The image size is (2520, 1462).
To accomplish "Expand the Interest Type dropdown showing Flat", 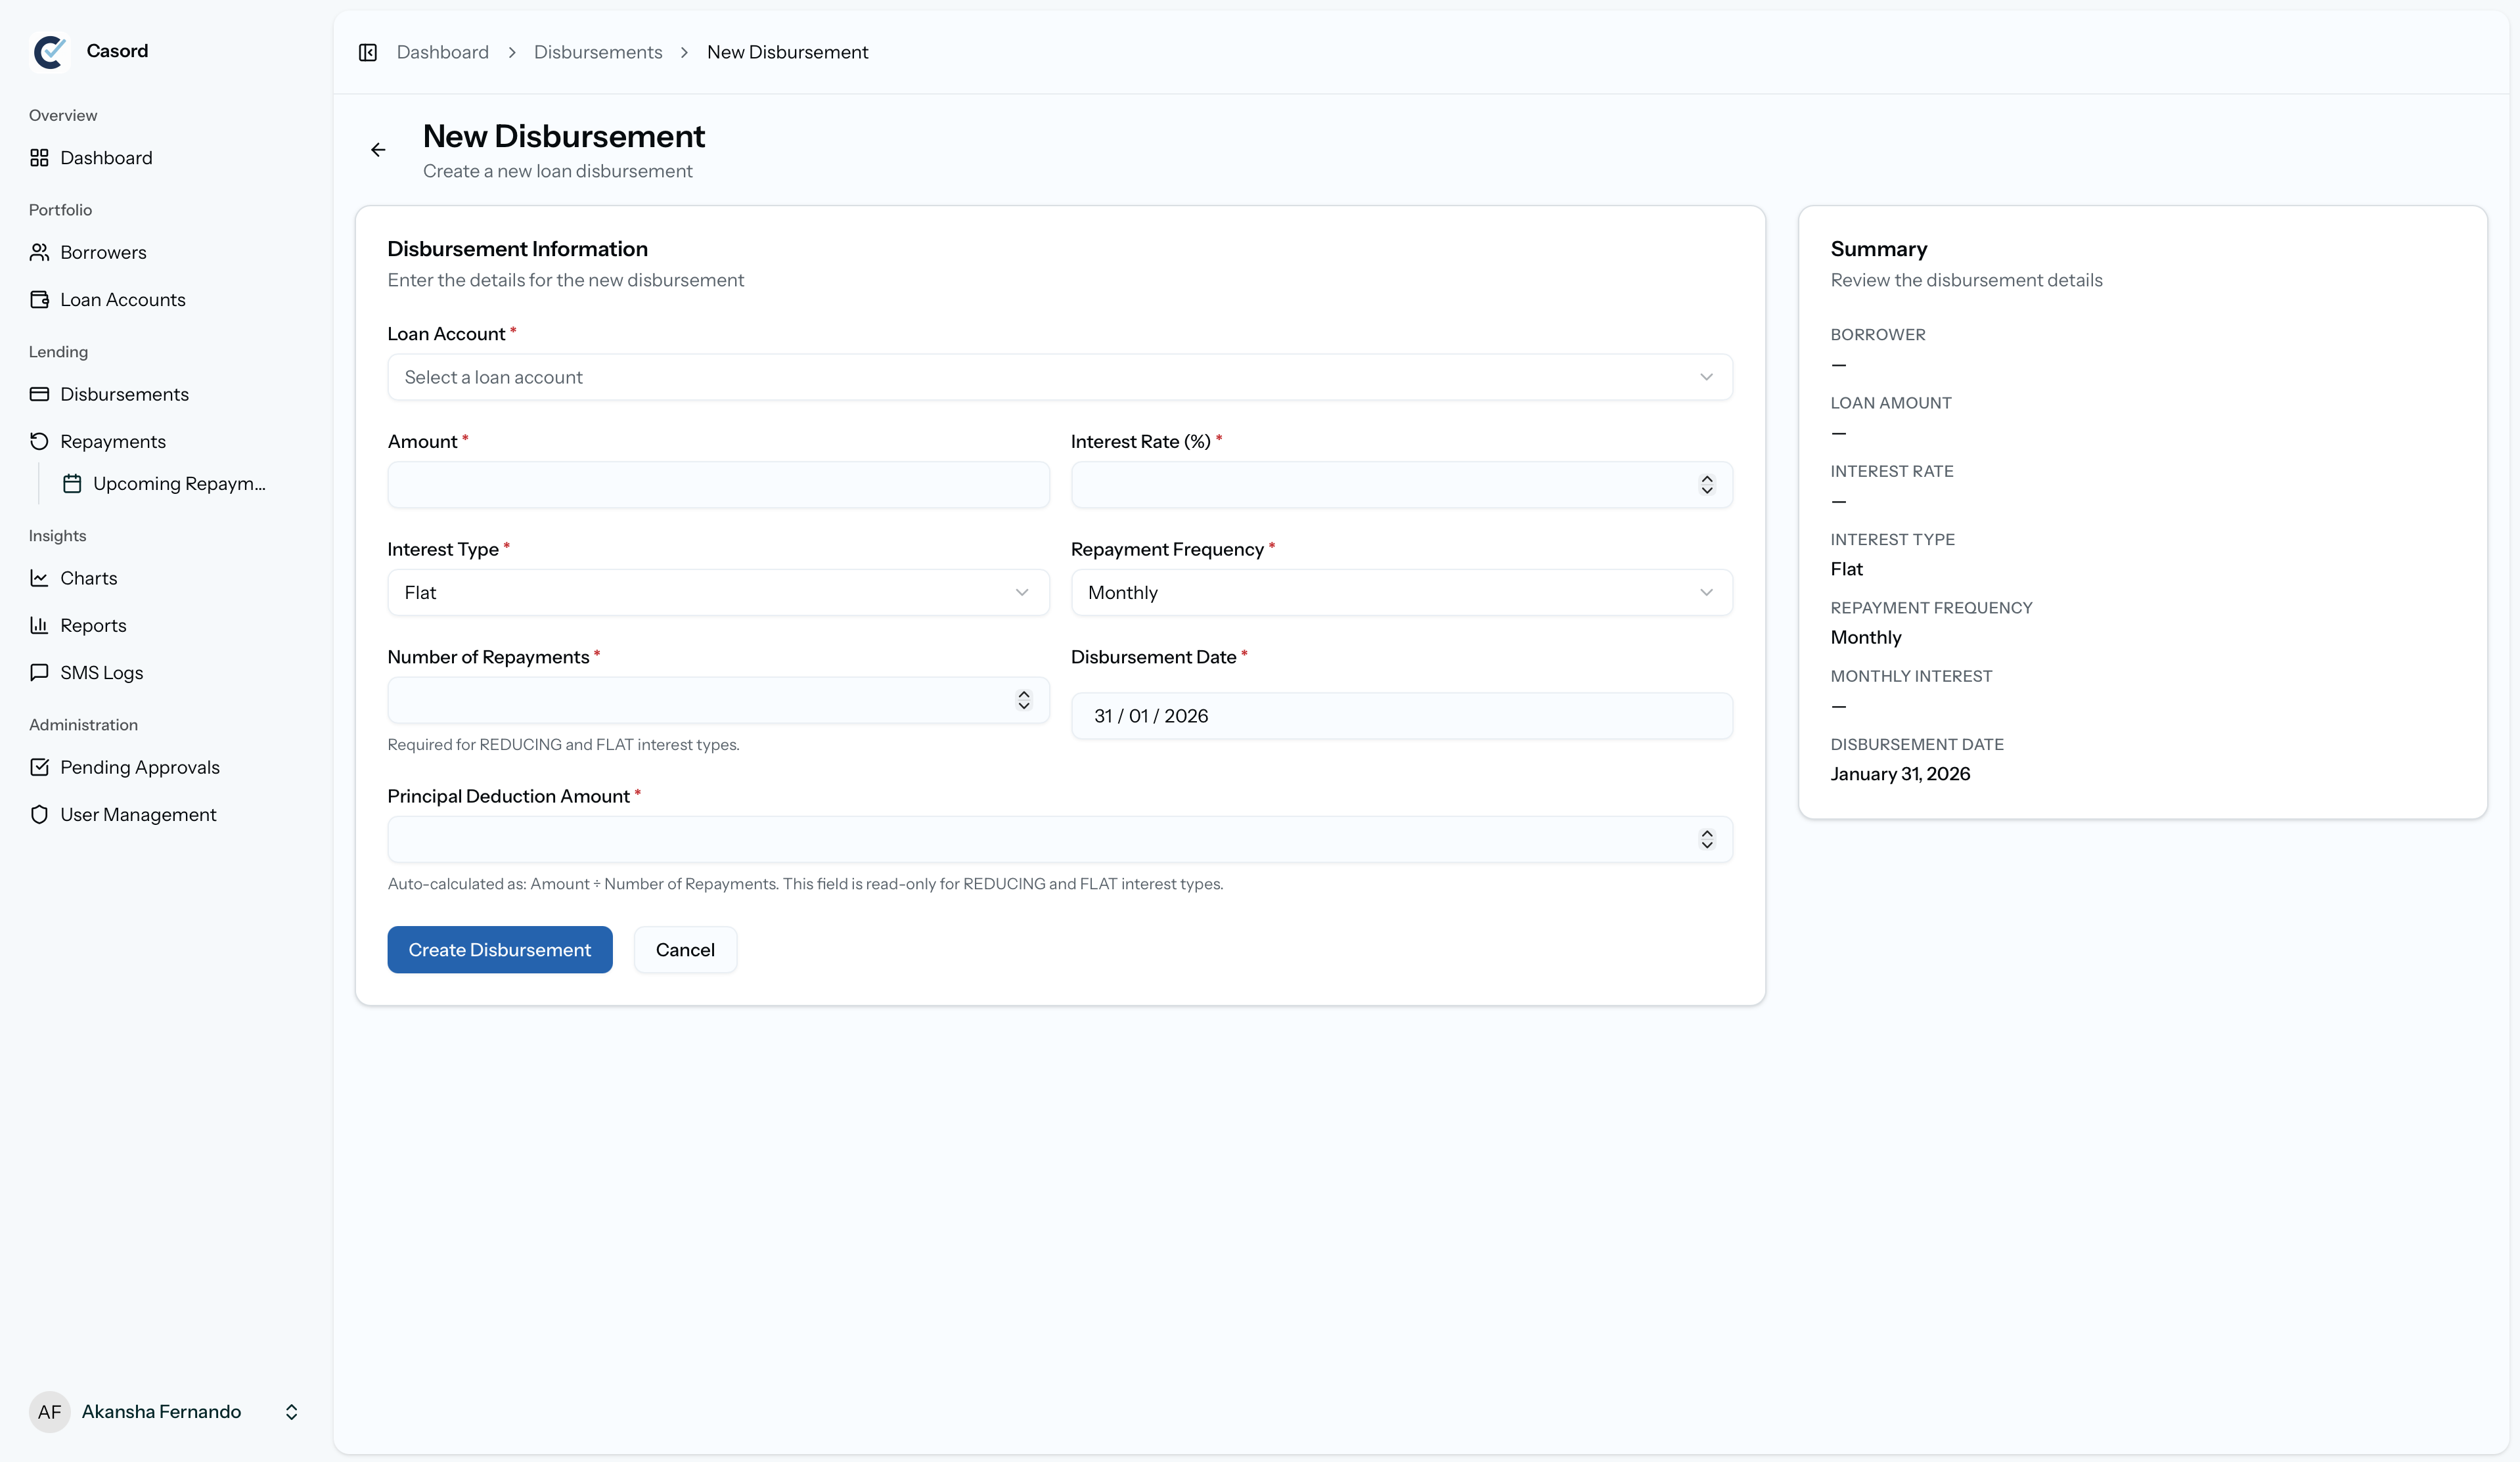I will click(x=717, y=593).
